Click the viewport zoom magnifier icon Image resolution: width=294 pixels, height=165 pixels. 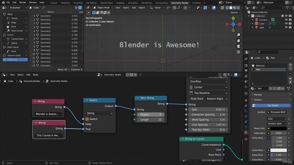tap(238, 35)
